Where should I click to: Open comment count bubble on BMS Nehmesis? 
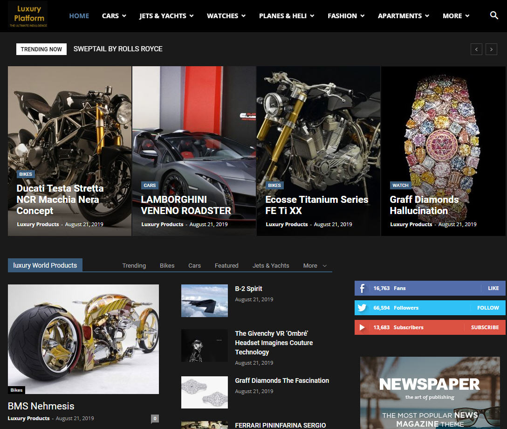[155, 418]
